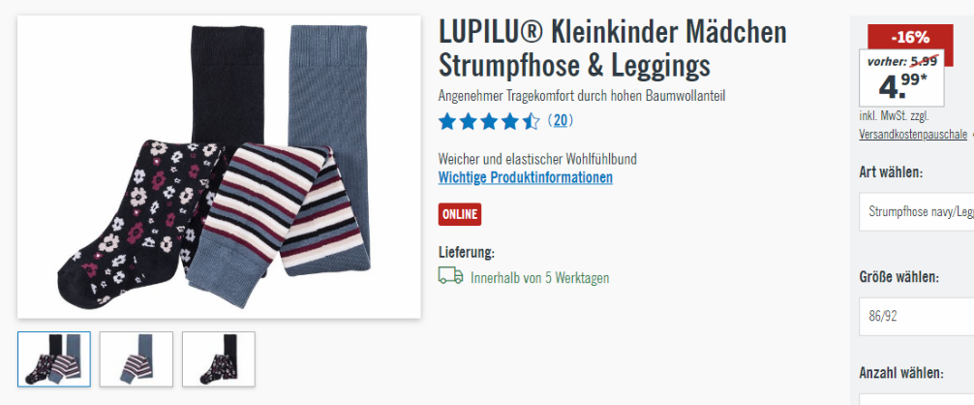
Task: Expand the Art wählen dropdown with Strumpfhose navy
Action: [x=916, y=212]
